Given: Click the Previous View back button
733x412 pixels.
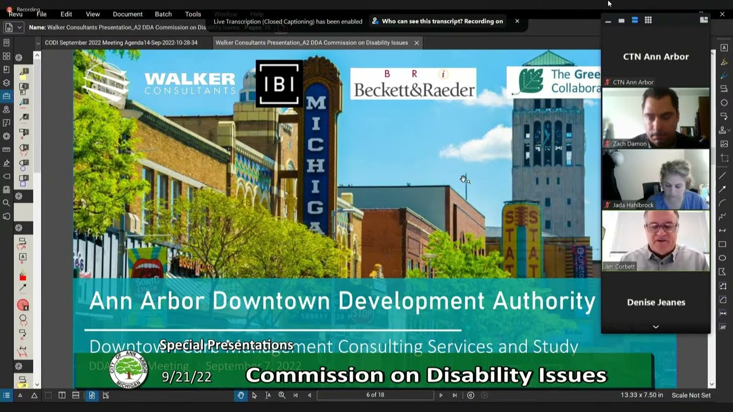Looking at the screenshot, I should point(471,395).
